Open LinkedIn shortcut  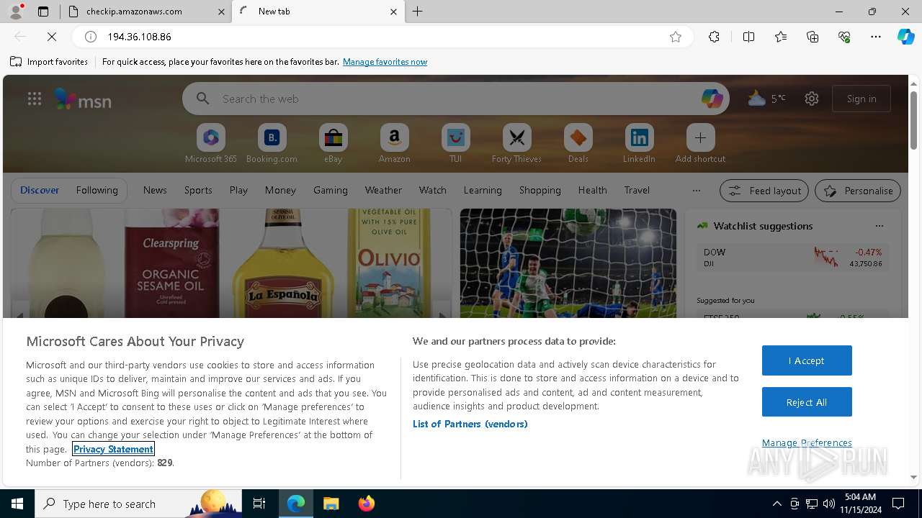pos(639,144)
